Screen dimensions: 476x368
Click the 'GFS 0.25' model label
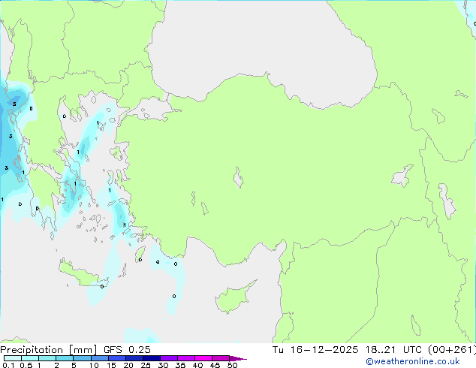(127, 350)
